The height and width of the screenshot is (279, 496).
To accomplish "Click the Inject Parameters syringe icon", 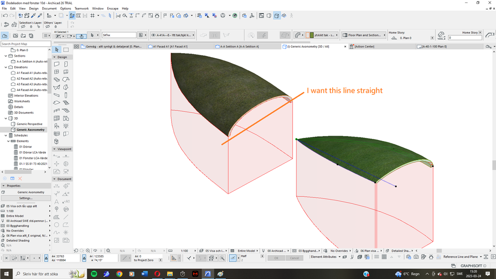I will (x=40, y=15).
